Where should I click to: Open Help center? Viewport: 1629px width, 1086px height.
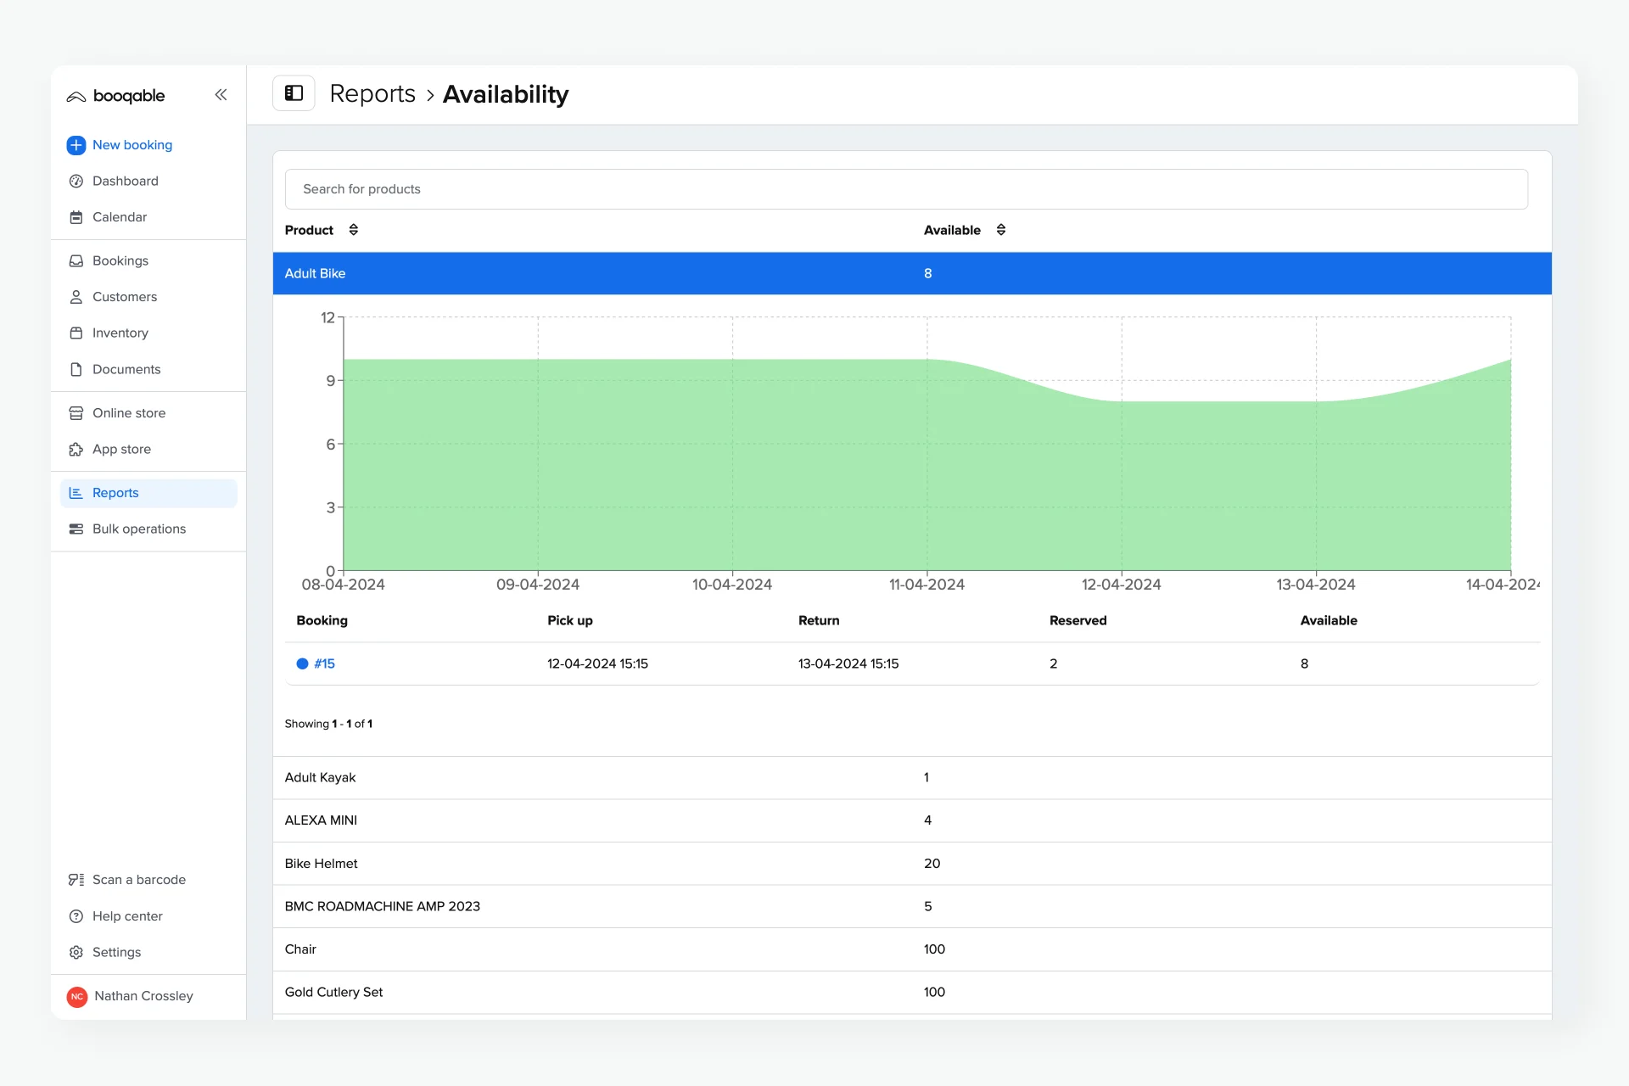coord(127,915)
